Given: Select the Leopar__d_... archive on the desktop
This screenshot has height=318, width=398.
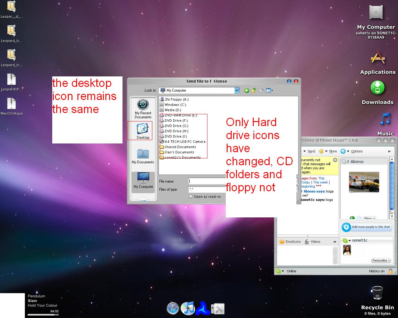Looking at the screenshot, I should tap(12, 10).
